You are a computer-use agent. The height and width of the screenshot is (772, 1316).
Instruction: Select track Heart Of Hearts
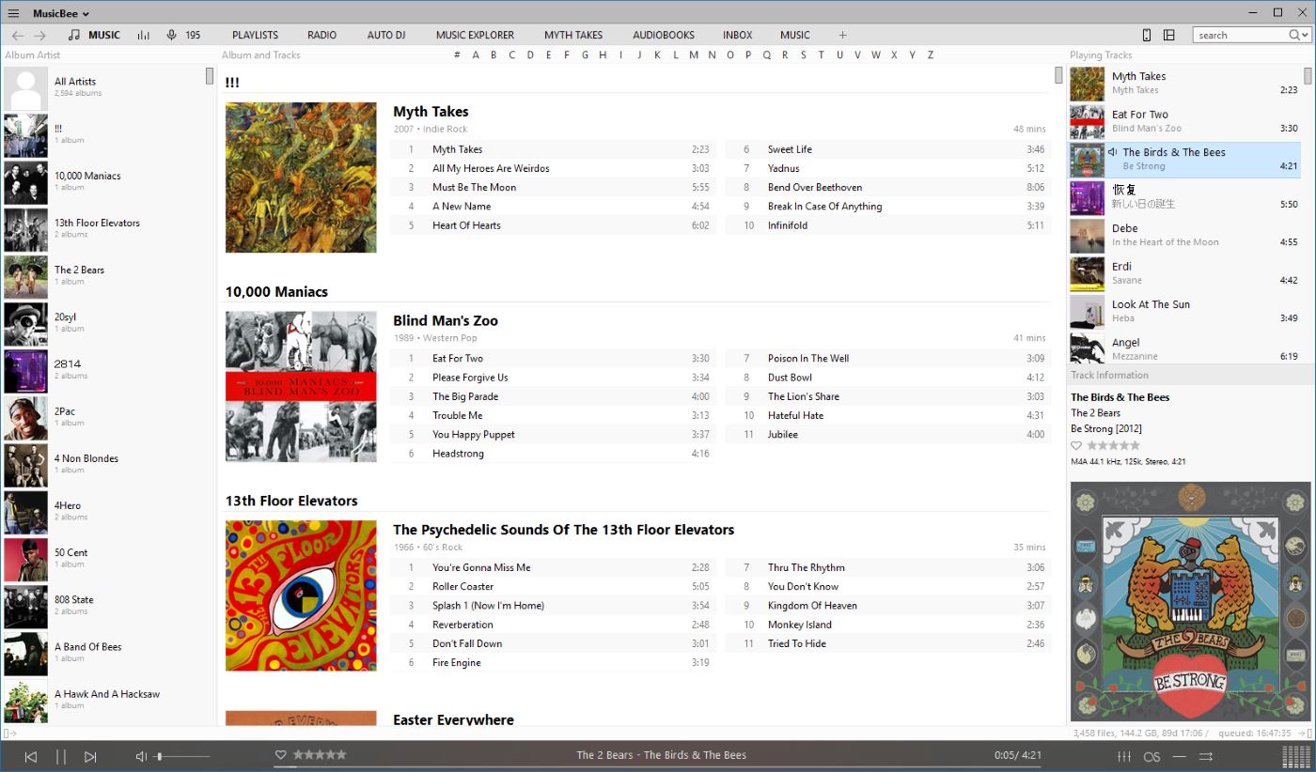click(x=553, y=225)
